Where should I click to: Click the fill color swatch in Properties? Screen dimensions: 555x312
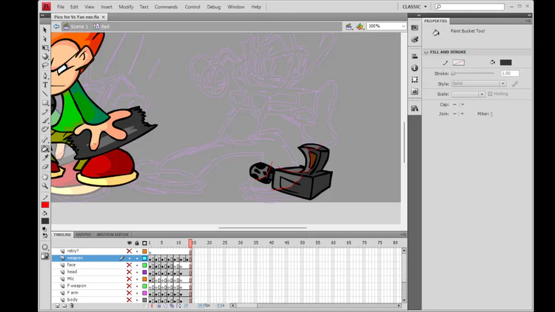coord(506,63)
